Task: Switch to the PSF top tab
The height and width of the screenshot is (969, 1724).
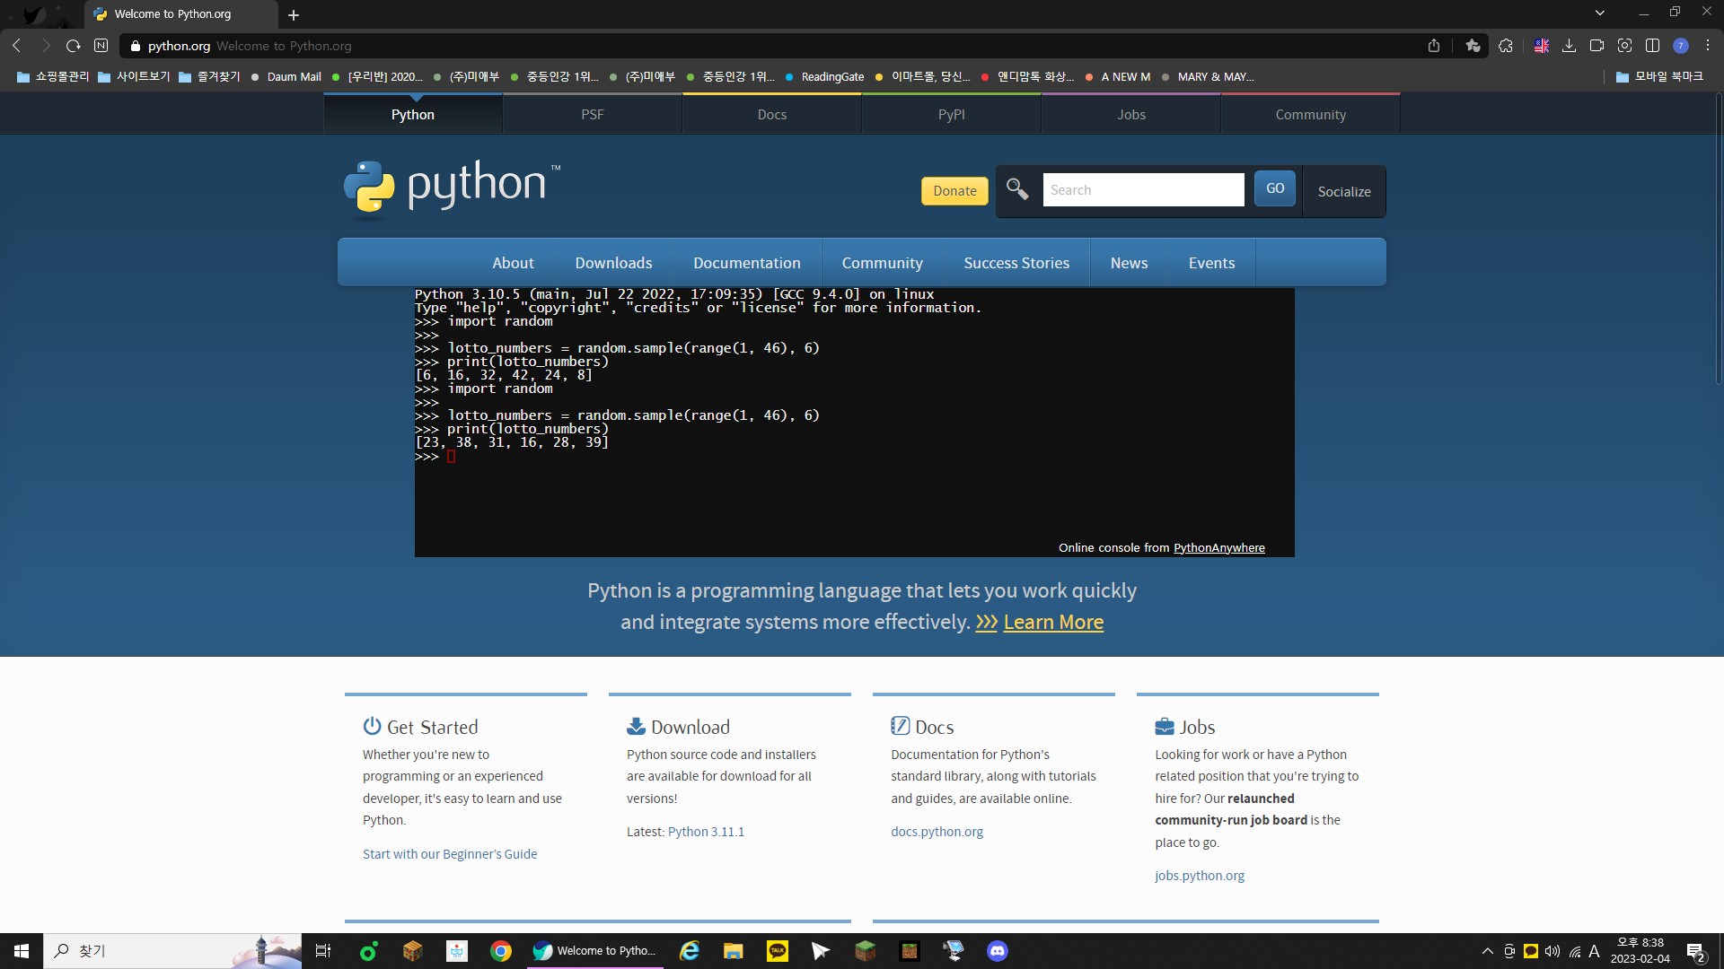Action: point(593,114)
